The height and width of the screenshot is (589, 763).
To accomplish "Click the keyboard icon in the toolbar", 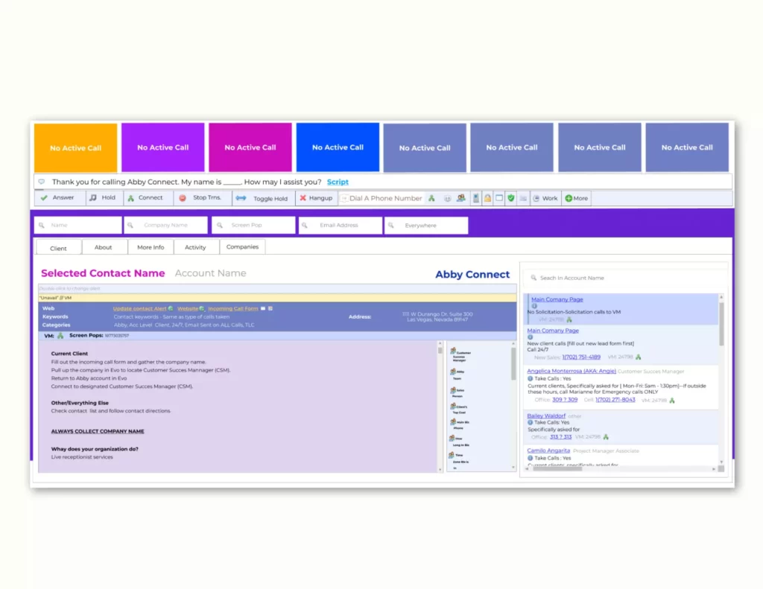I will [x=523, y=198].
